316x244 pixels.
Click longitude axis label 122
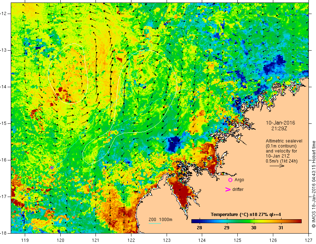tap(131, 240)
